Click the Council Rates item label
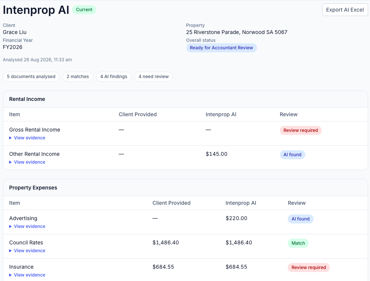This screenshot has height=281, width=370. pos(26,243)
